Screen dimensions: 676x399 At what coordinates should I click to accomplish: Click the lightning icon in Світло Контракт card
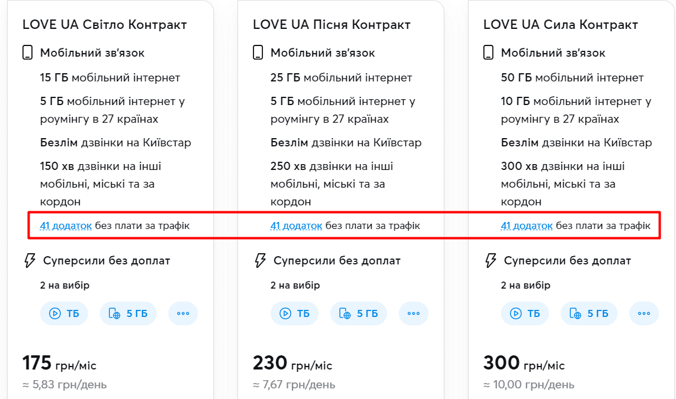[x=29, y=261]
